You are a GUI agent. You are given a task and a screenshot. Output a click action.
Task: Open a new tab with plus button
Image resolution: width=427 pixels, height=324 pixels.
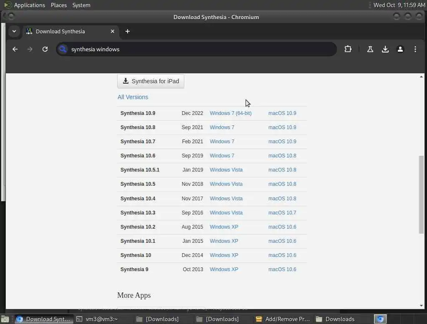(x=128, y=31)
